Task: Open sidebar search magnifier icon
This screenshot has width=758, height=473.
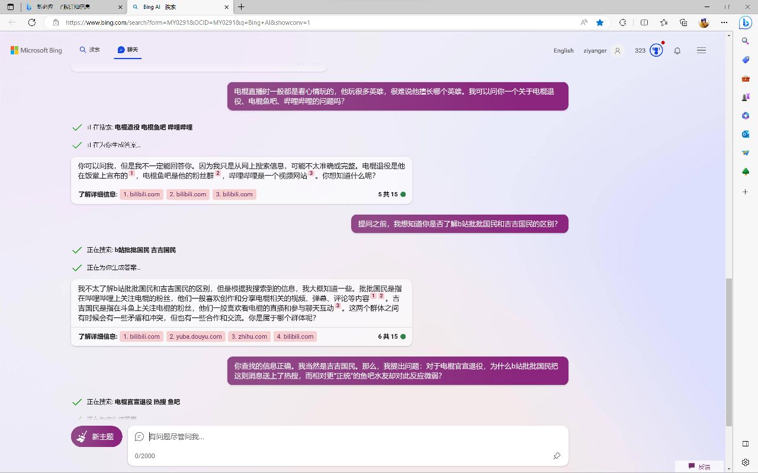Action: (746, 41)
